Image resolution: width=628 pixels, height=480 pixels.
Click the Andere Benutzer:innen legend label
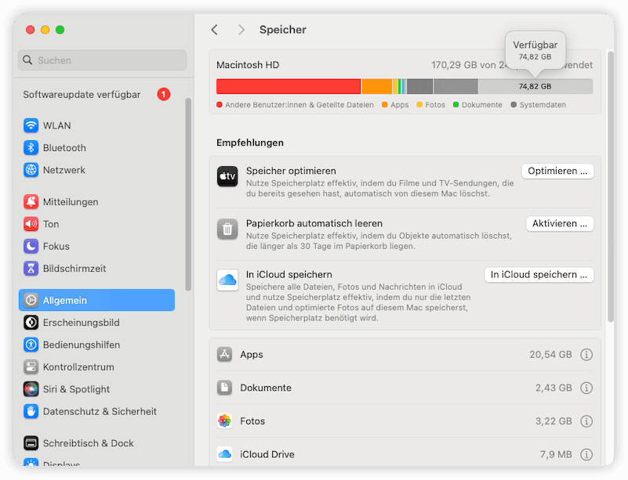click(299, 105)
